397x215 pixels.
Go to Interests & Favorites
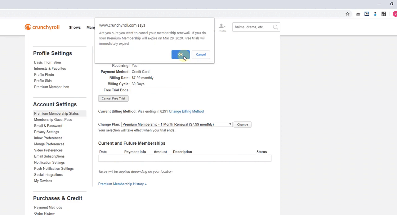tap(50, 68)
